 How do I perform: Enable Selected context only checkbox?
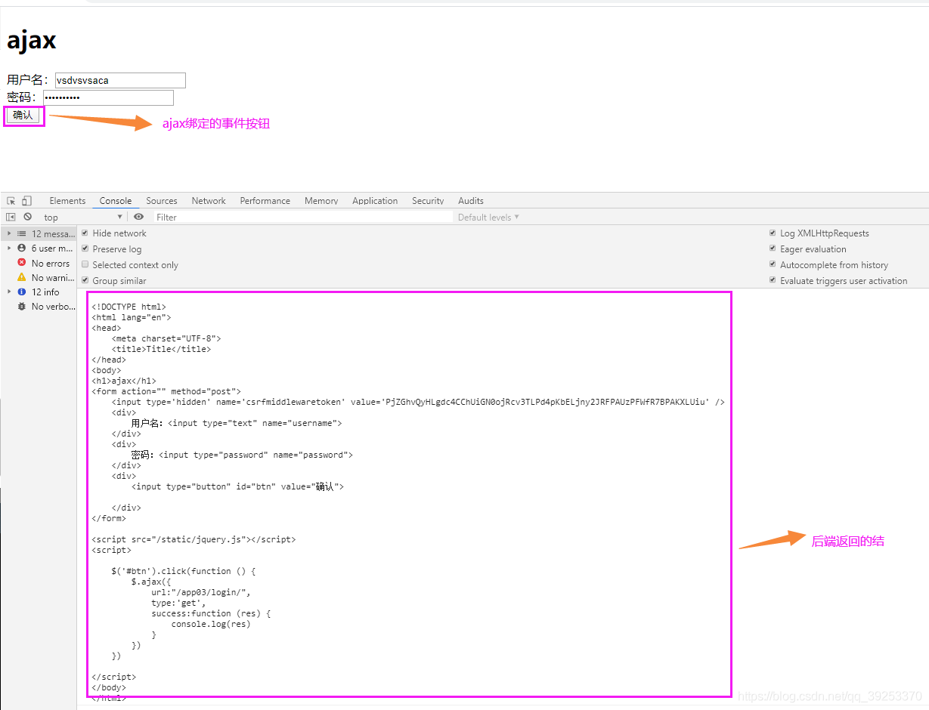(85, 265)
